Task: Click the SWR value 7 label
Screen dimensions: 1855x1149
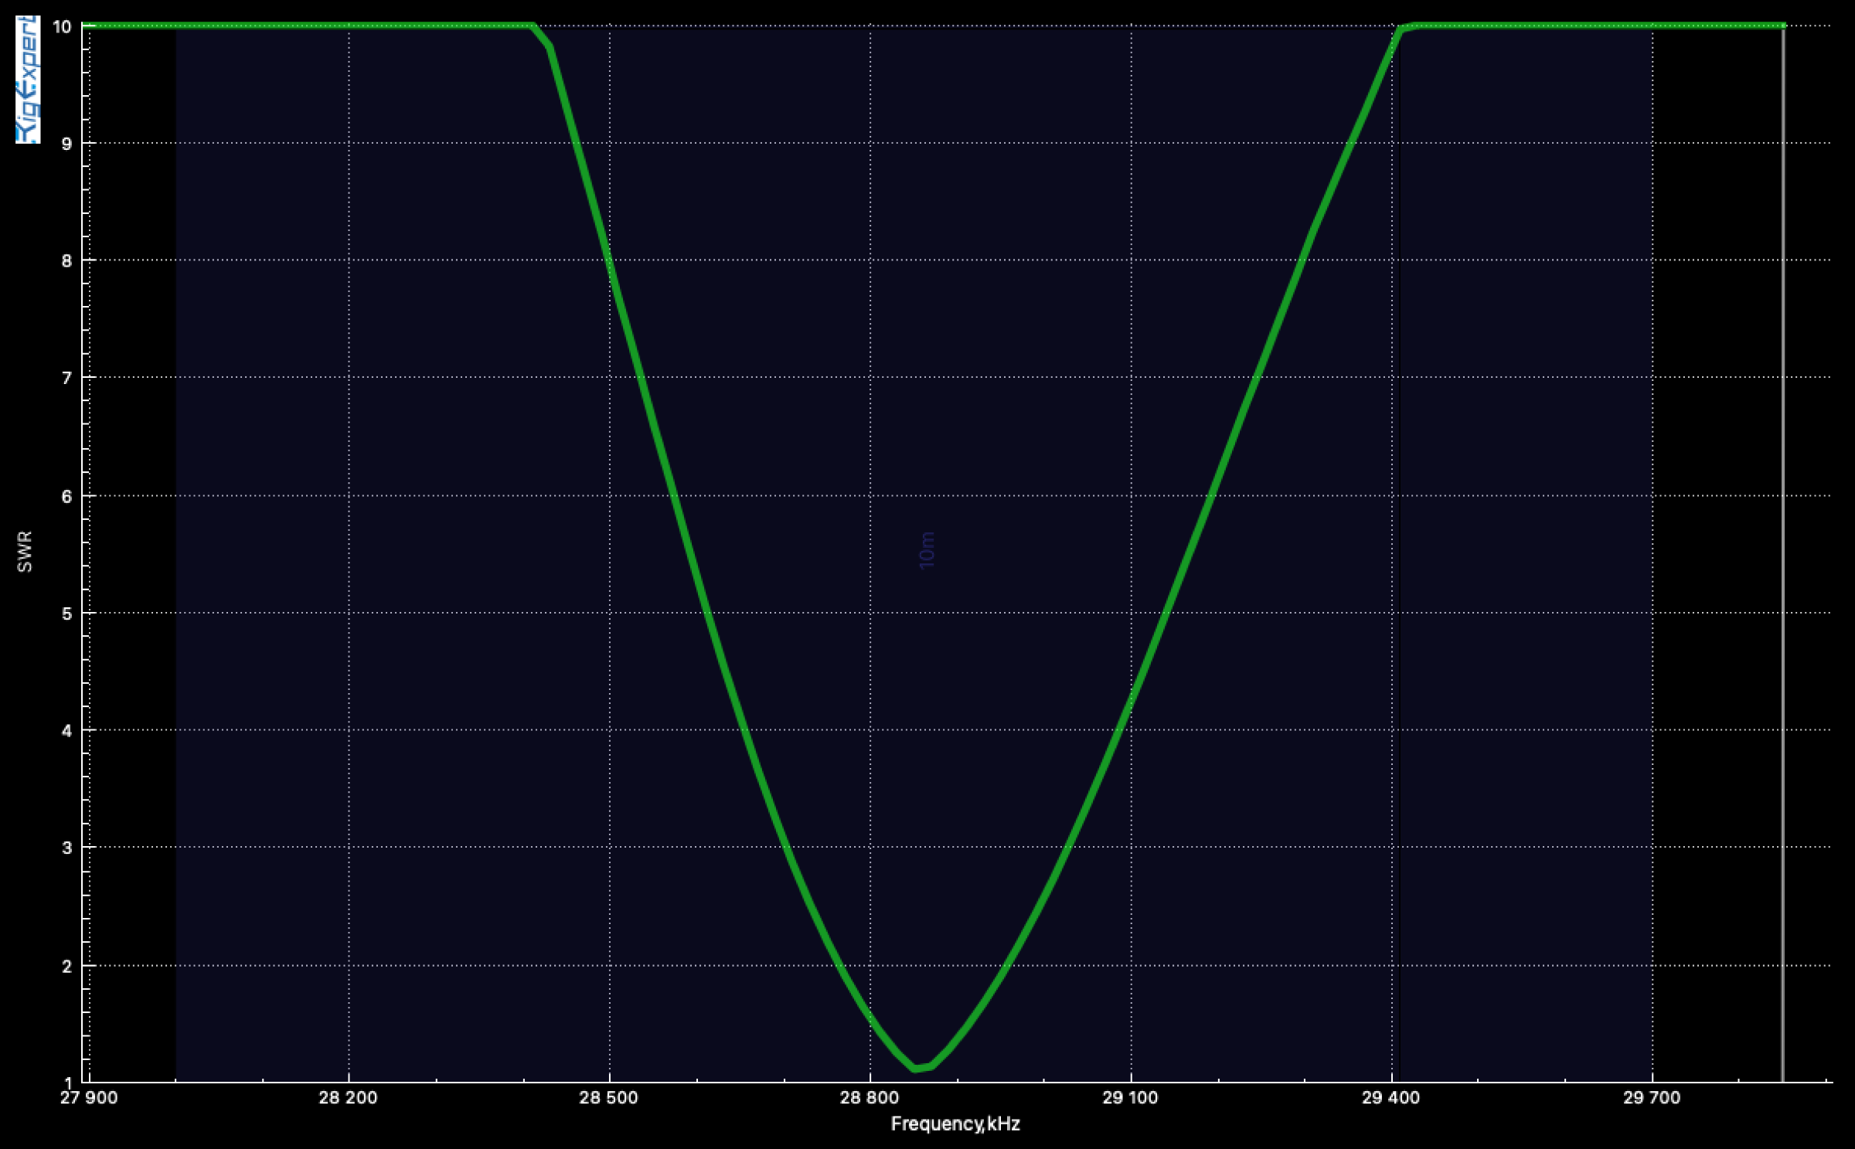Action: [66, 379]
